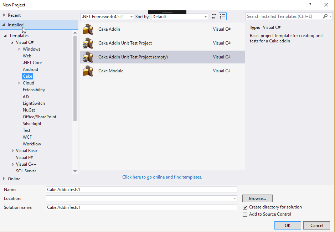Screen dimensions: 335x232
Task: Click the Cake Addin Unit Test Project icon
Action: tap(88, 43)
